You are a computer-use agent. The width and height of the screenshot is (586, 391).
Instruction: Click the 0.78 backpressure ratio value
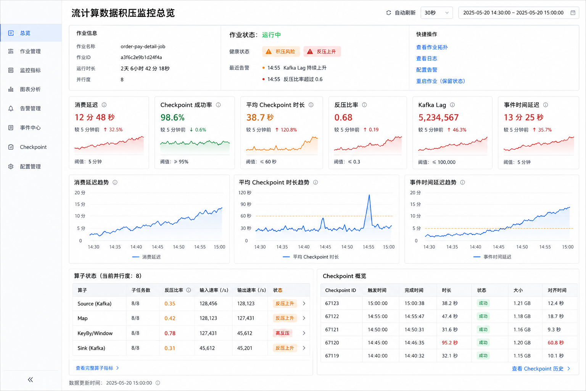coord(170,333)
